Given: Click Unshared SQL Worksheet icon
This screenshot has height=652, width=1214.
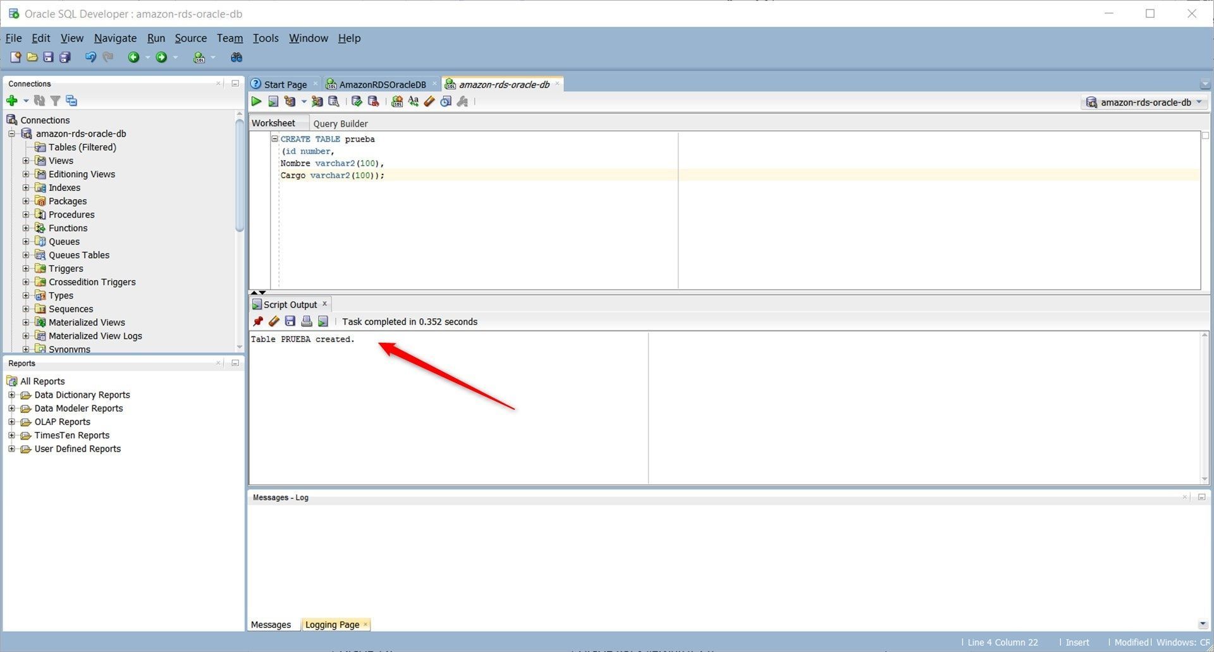Looking at the screenshot, I should click(x=397, y=101).
